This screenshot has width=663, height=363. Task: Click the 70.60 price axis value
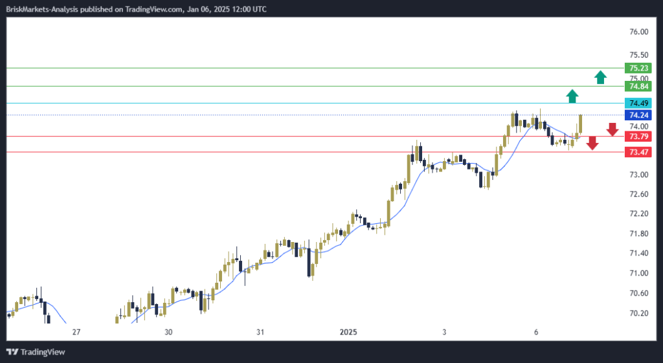click(x=638, y=293)
